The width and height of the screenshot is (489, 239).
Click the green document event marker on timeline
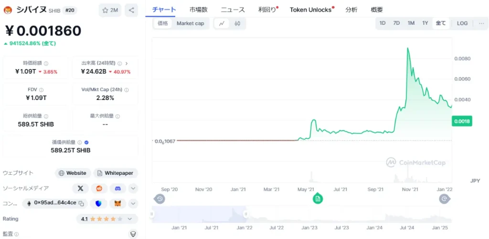[x=318, y=199]
